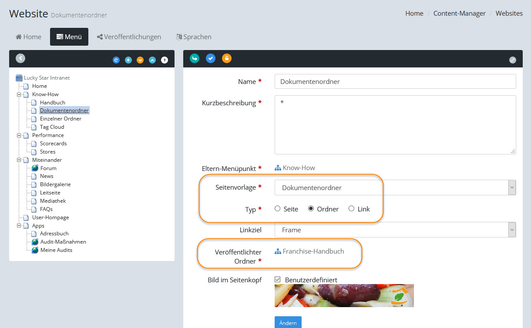Collapse the Know-How tree node

tap(19, 94)
